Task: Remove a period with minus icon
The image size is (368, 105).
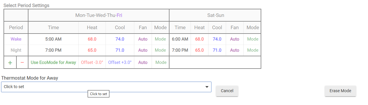Action: [22, 62]
